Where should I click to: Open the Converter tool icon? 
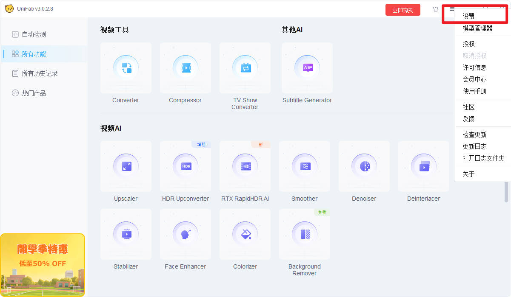coord(126,68)
